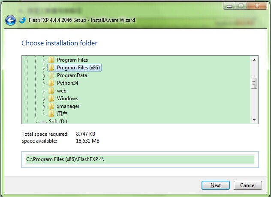Click the folder tree scroll down arrow

254,119
